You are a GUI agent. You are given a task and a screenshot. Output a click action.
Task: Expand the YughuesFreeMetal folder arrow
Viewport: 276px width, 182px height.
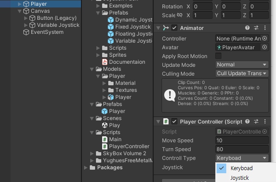92,160
